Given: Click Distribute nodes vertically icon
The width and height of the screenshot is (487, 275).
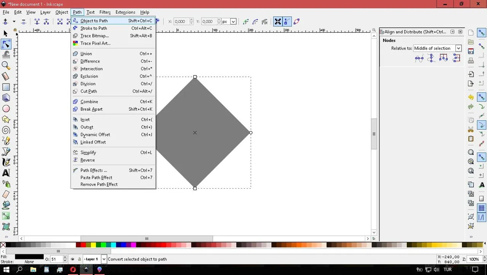Looking at the screenshot, I should [456, 58].
